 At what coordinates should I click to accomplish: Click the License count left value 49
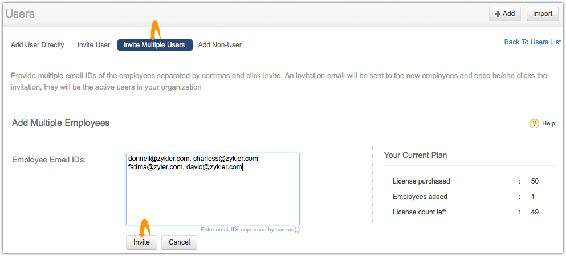click(535, 212)
